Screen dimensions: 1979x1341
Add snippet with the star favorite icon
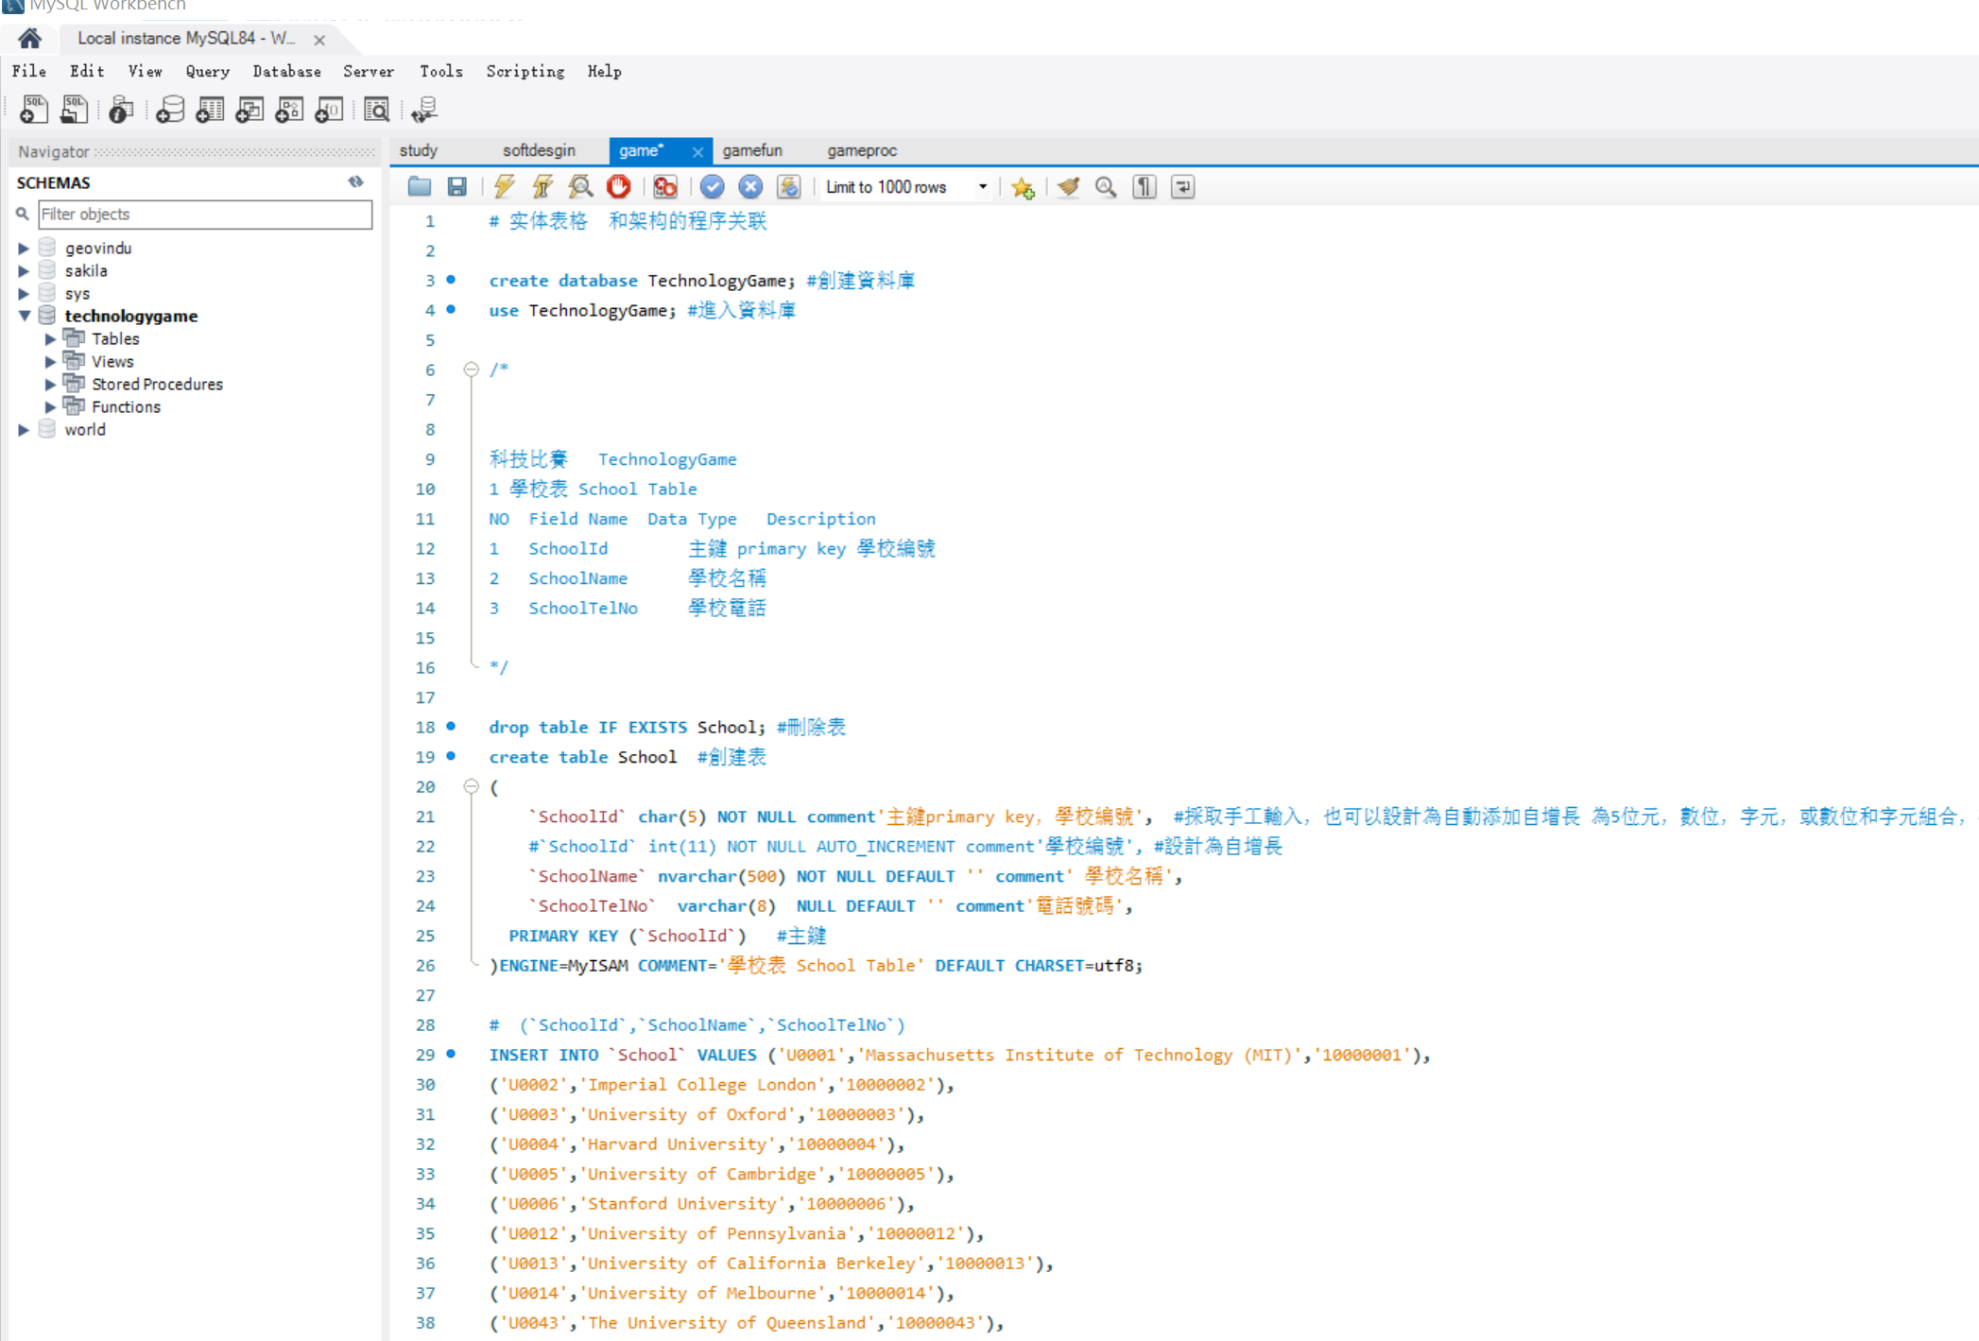tap(1023, 187)
